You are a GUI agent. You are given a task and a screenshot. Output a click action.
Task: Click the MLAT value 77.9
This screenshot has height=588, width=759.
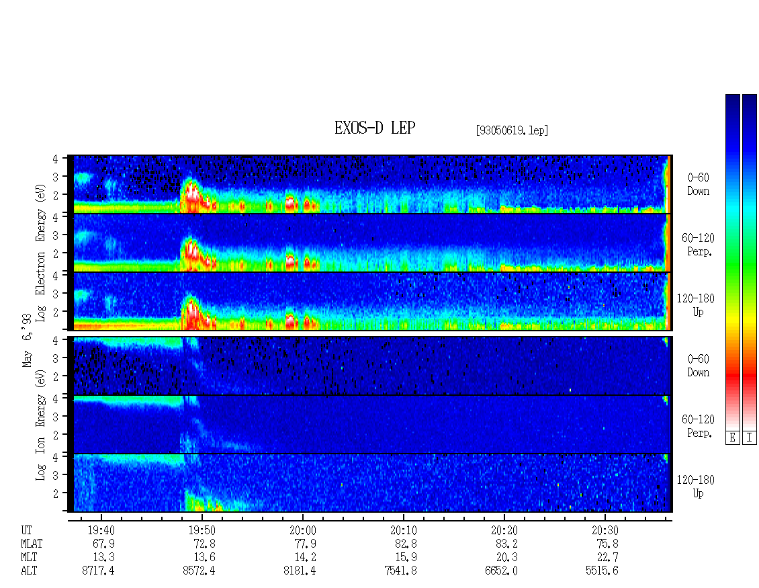point(305,544)
